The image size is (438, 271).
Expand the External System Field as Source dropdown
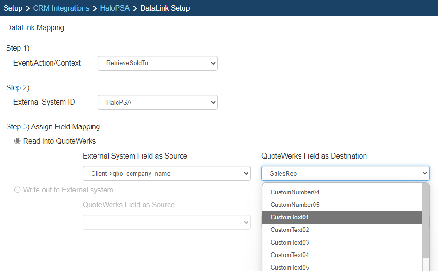tap(166, 173)
